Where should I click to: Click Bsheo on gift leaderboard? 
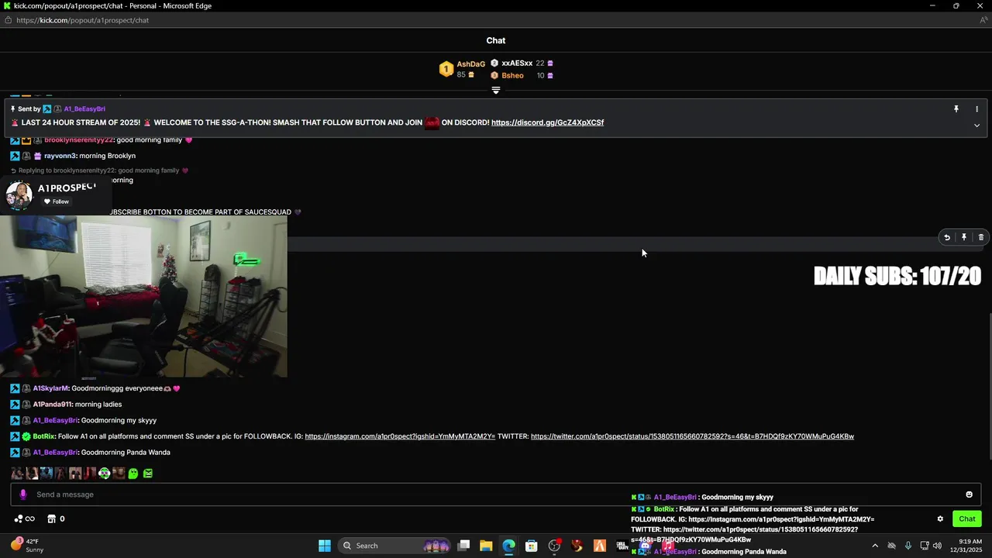tap(512, 76)
